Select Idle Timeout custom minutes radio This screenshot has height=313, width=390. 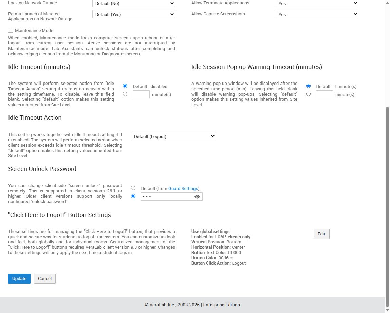click(125, 94)
